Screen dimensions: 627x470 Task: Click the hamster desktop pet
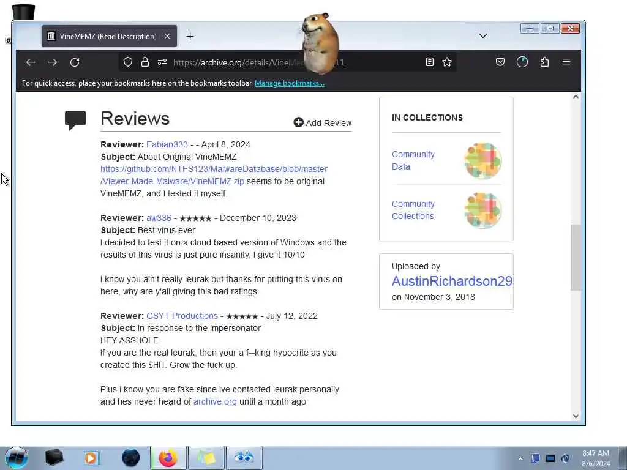click(x=320, y=44)
